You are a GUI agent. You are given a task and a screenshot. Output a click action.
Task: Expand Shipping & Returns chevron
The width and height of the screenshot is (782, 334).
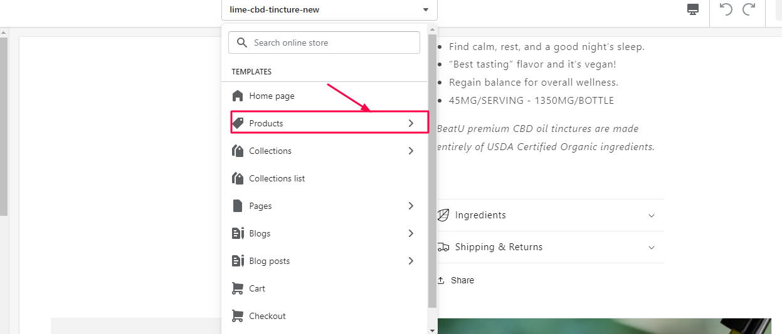pyautogui.click(x=652, y=248)
